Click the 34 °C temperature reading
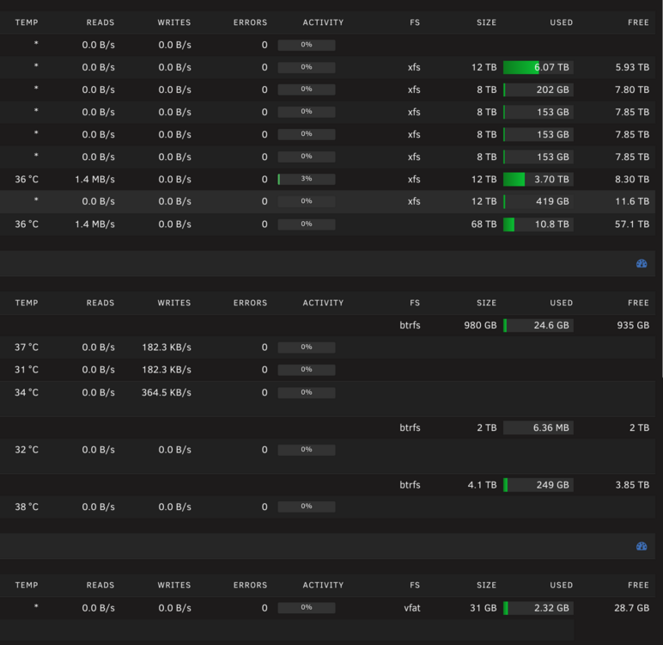 click(x=27, y=393)
